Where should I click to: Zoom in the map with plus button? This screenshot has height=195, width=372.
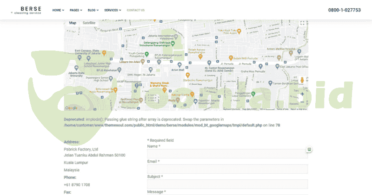click(302, 94)
